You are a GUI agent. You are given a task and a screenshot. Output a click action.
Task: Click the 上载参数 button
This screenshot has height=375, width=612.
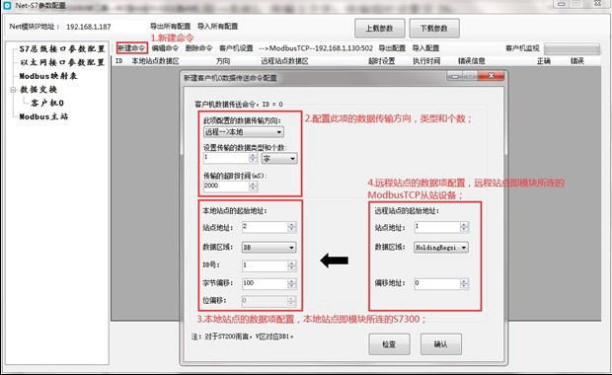click(x=379, y=29)
